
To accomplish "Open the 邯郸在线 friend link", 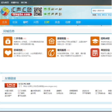I will point(73,93).
